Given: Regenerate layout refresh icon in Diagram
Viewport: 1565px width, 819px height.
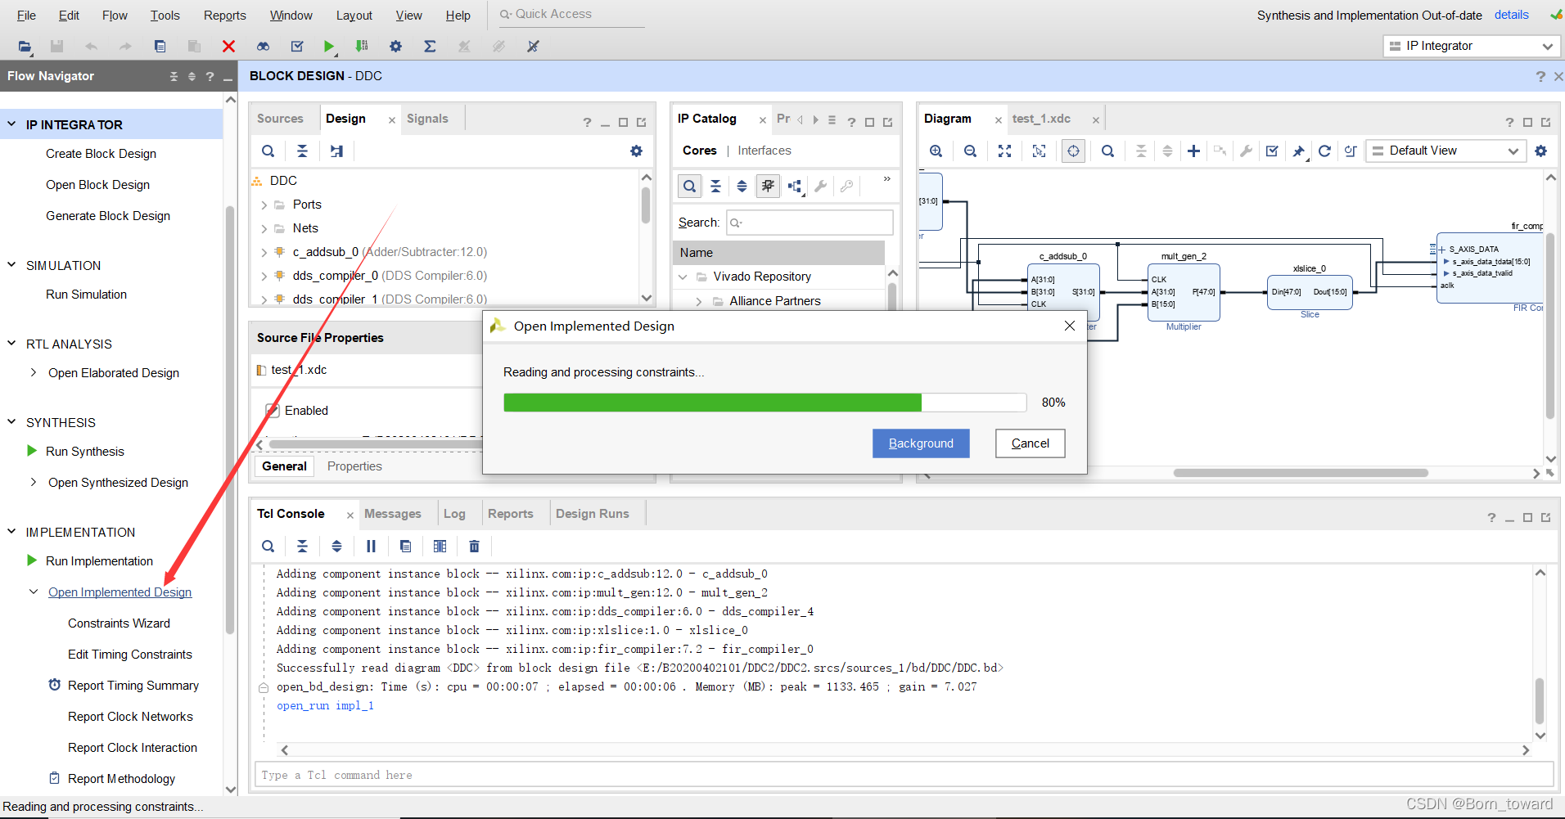Looking at the screenshot, I should coord(1324,151).
